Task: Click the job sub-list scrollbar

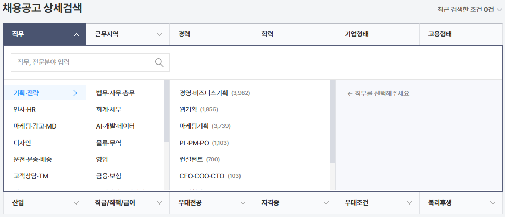Action: [333, 120]
